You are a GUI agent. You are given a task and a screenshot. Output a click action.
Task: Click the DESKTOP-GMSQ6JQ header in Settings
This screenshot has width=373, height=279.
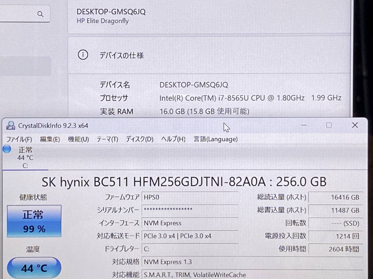tap(111, 12)
